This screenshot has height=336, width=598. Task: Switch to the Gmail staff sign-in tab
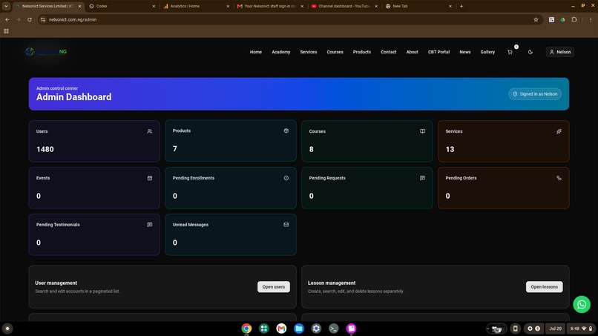point(270,6)
